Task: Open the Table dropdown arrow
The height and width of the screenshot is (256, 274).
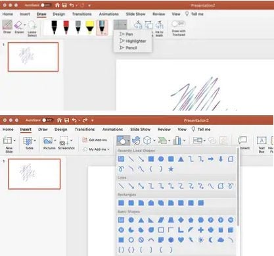Action: coord(35,140)
